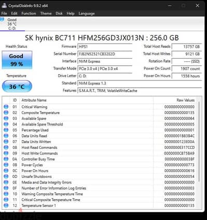Select the Controller Busy Time attribute name
Viewport: 207px width, 220px height.
tap(38, 159)
